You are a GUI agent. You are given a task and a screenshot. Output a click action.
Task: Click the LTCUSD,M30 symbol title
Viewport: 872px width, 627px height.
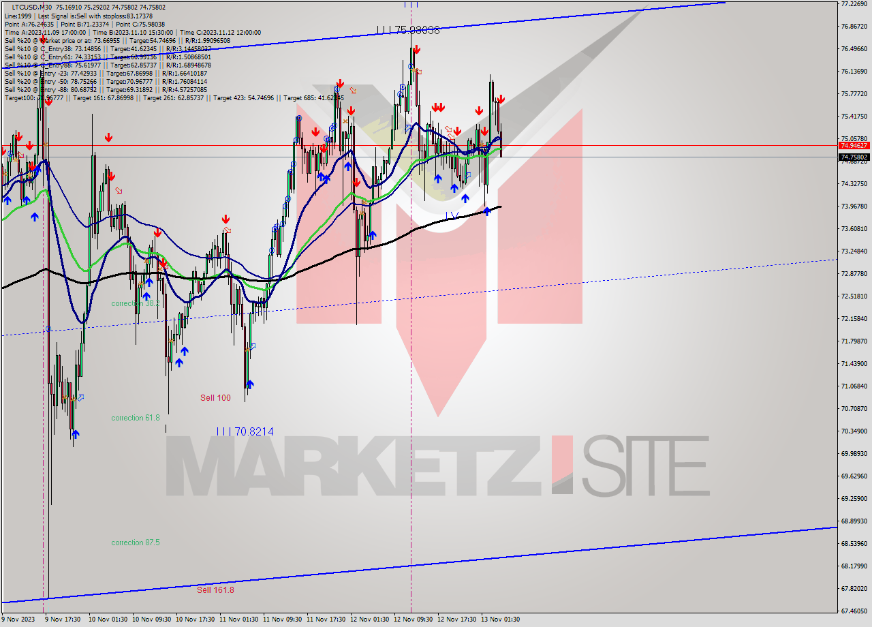point(33,7)
